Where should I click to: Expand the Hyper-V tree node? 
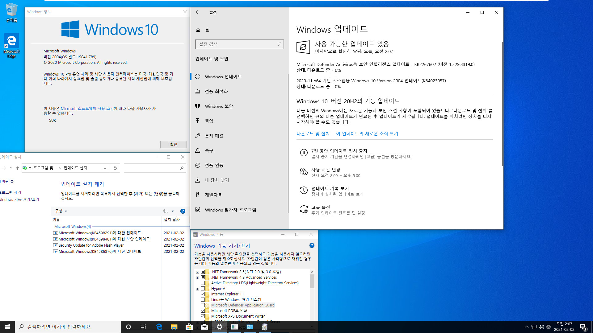point(197,289)
